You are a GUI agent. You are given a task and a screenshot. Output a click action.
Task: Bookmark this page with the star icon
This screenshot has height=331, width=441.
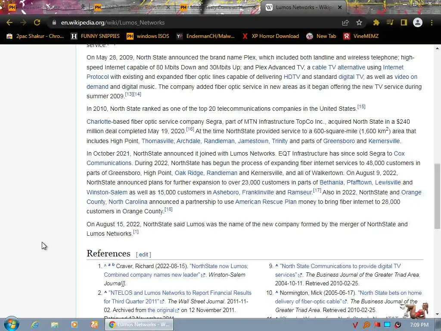click(359, 22)
